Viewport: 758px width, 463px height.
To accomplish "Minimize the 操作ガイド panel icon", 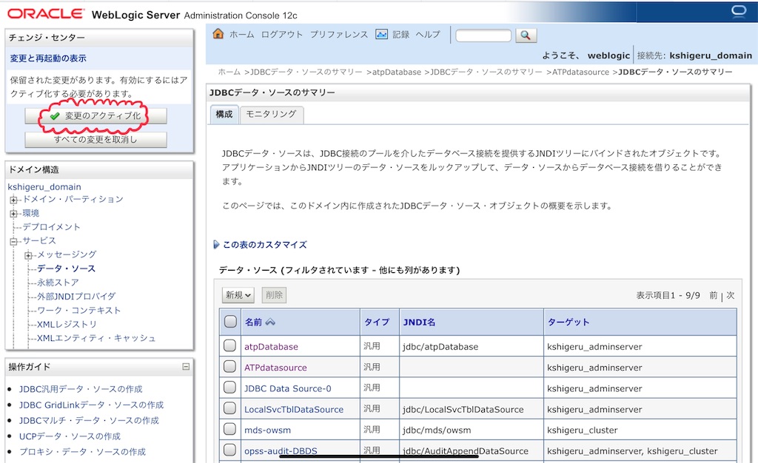I will coord(186,367).
